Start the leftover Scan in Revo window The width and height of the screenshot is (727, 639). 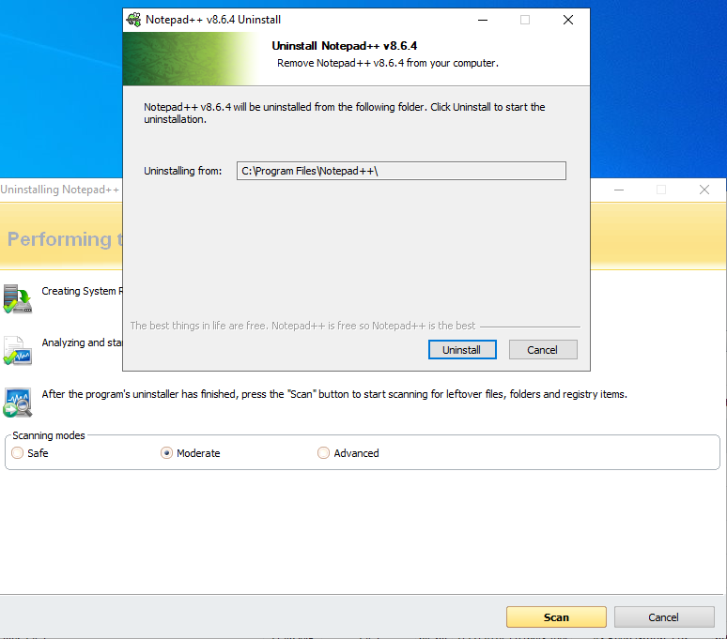[x=556, y=617]
